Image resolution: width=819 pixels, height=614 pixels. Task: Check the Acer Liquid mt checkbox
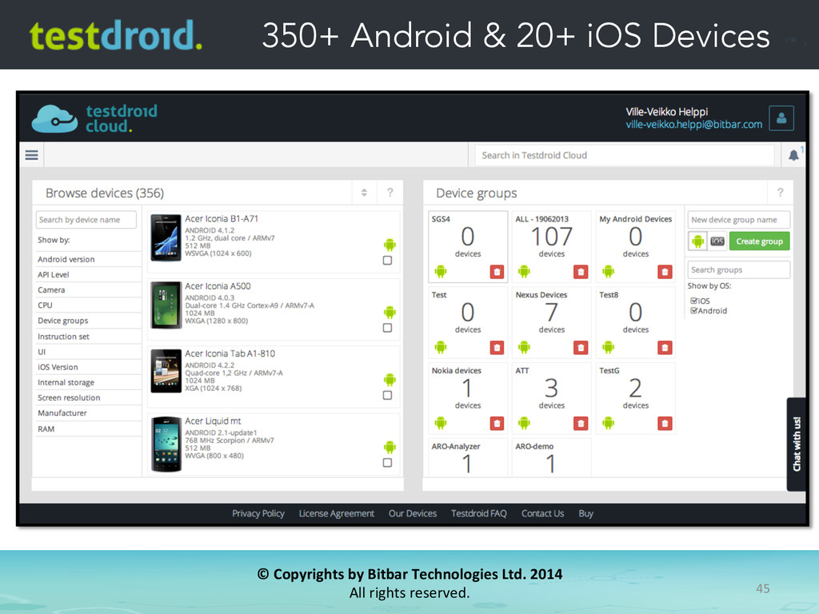click(387, 463)
